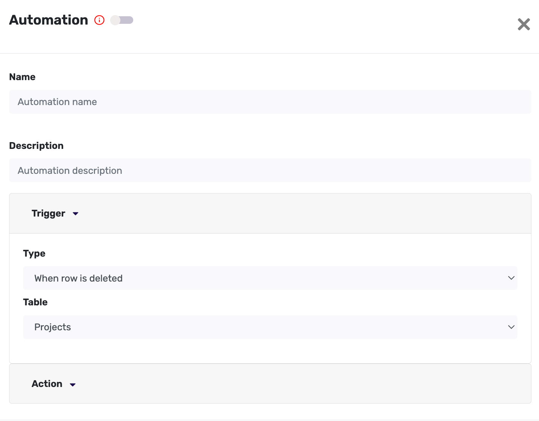Open the trigger Type dropdown

[x=269, y=278]
